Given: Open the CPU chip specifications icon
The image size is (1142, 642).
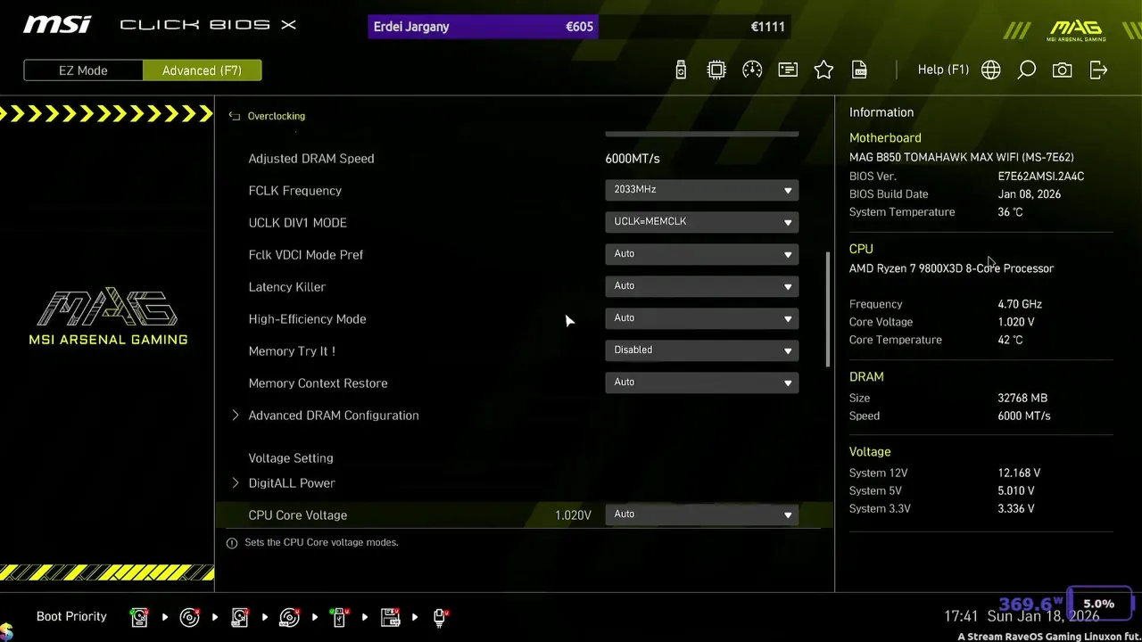Looking at the screenshot, I should coord(716,70).
